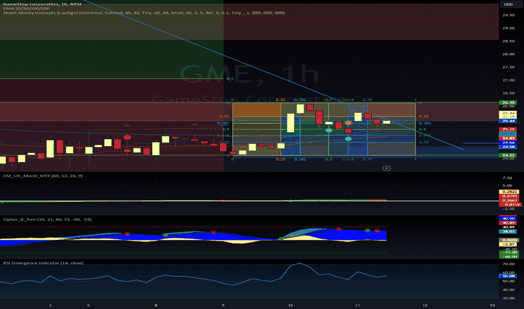Select the Smart Money Concepts [LuxAlgo] legend

pyautogui.click(x=144, y=13)
